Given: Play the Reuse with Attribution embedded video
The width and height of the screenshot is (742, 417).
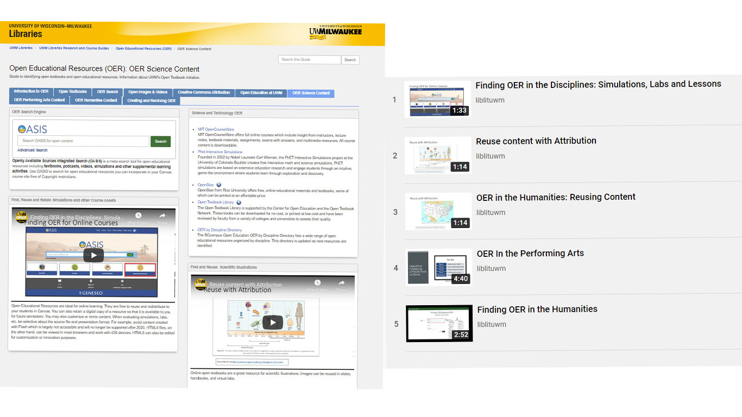Looking at the screenshot, I should tap(273, 321).
